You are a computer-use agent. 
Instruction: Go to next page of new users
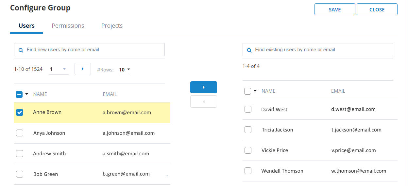click(x=82, y=69)
